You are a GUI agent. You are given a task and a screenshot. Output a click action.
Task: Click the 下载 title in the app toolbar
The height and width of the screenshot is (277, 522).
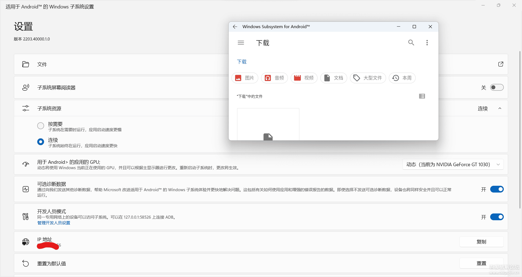coord(263,43)
